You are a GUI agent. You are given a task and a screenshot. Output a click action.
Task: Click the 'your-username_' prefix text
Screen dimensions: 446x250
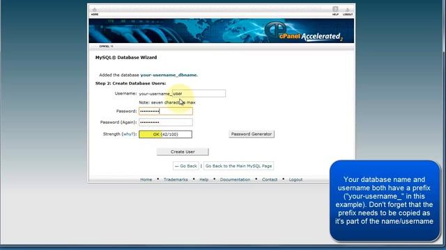(155, 94)
